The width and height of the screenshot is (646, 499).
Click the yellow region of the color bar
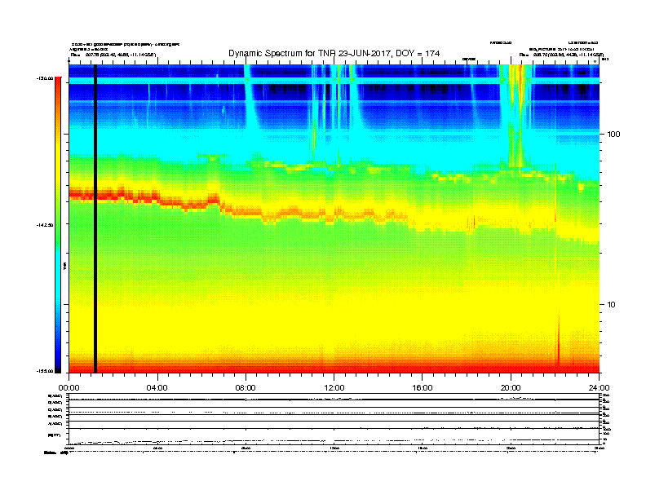(x=58, y=165)
